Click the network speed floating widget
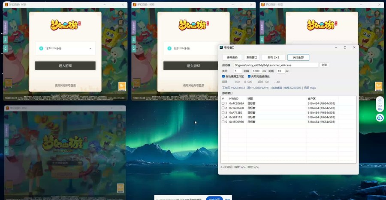 coord(380,105)
